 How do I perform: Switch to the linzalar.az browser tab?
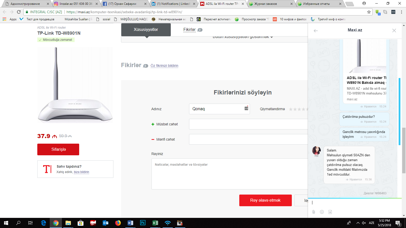click(76, 4)
